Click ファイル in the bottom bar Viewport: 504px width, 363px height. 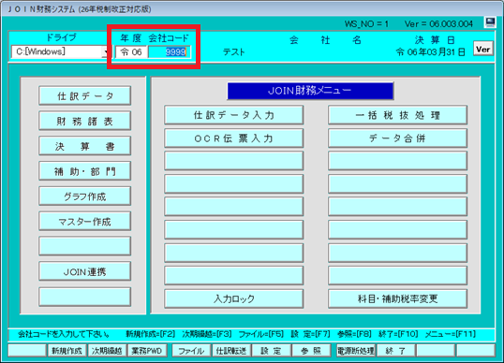coord(191,351)
